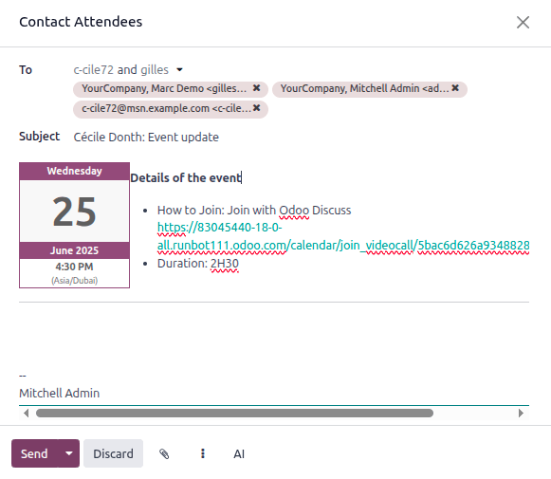Click the Mitchell Admin signature text
Image resolution: width=551 pixels, height=479 pixels.
click(x=60, y=393)
